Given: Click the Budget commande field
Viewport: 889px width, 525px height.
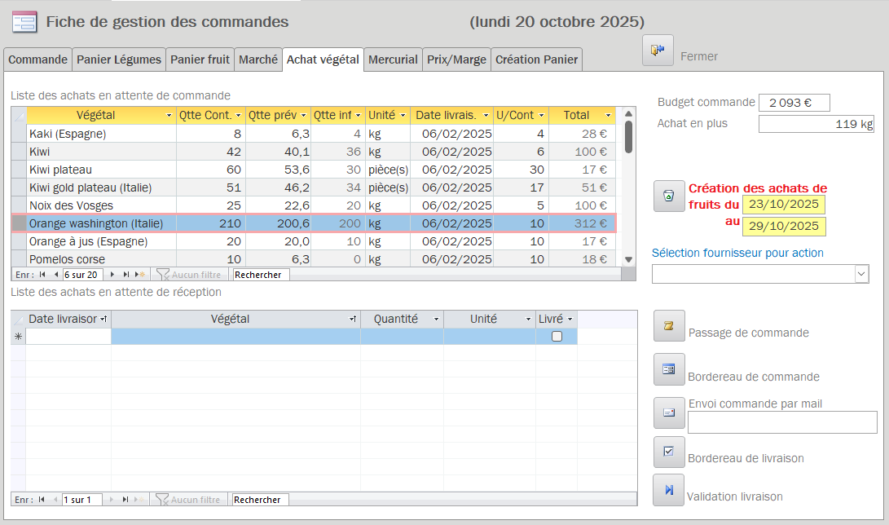Looking at the screenshot, I should [794, 103].
